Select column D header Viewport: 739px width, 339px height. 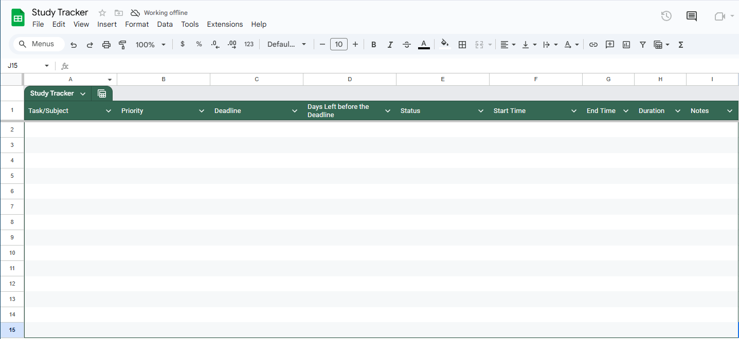coord(350,79)
